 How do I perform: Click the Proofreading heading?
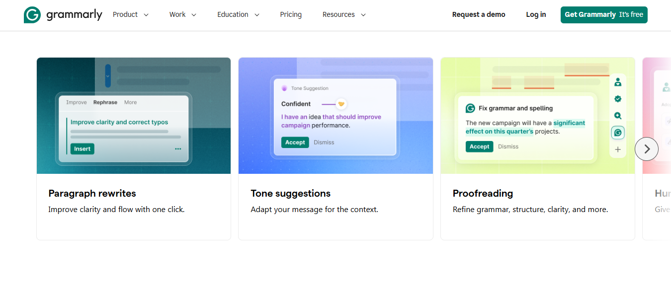pos(483,193)
